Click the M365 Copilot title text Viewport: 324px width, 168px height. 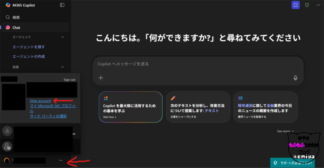pyautogui.click(x=24, y=5)
